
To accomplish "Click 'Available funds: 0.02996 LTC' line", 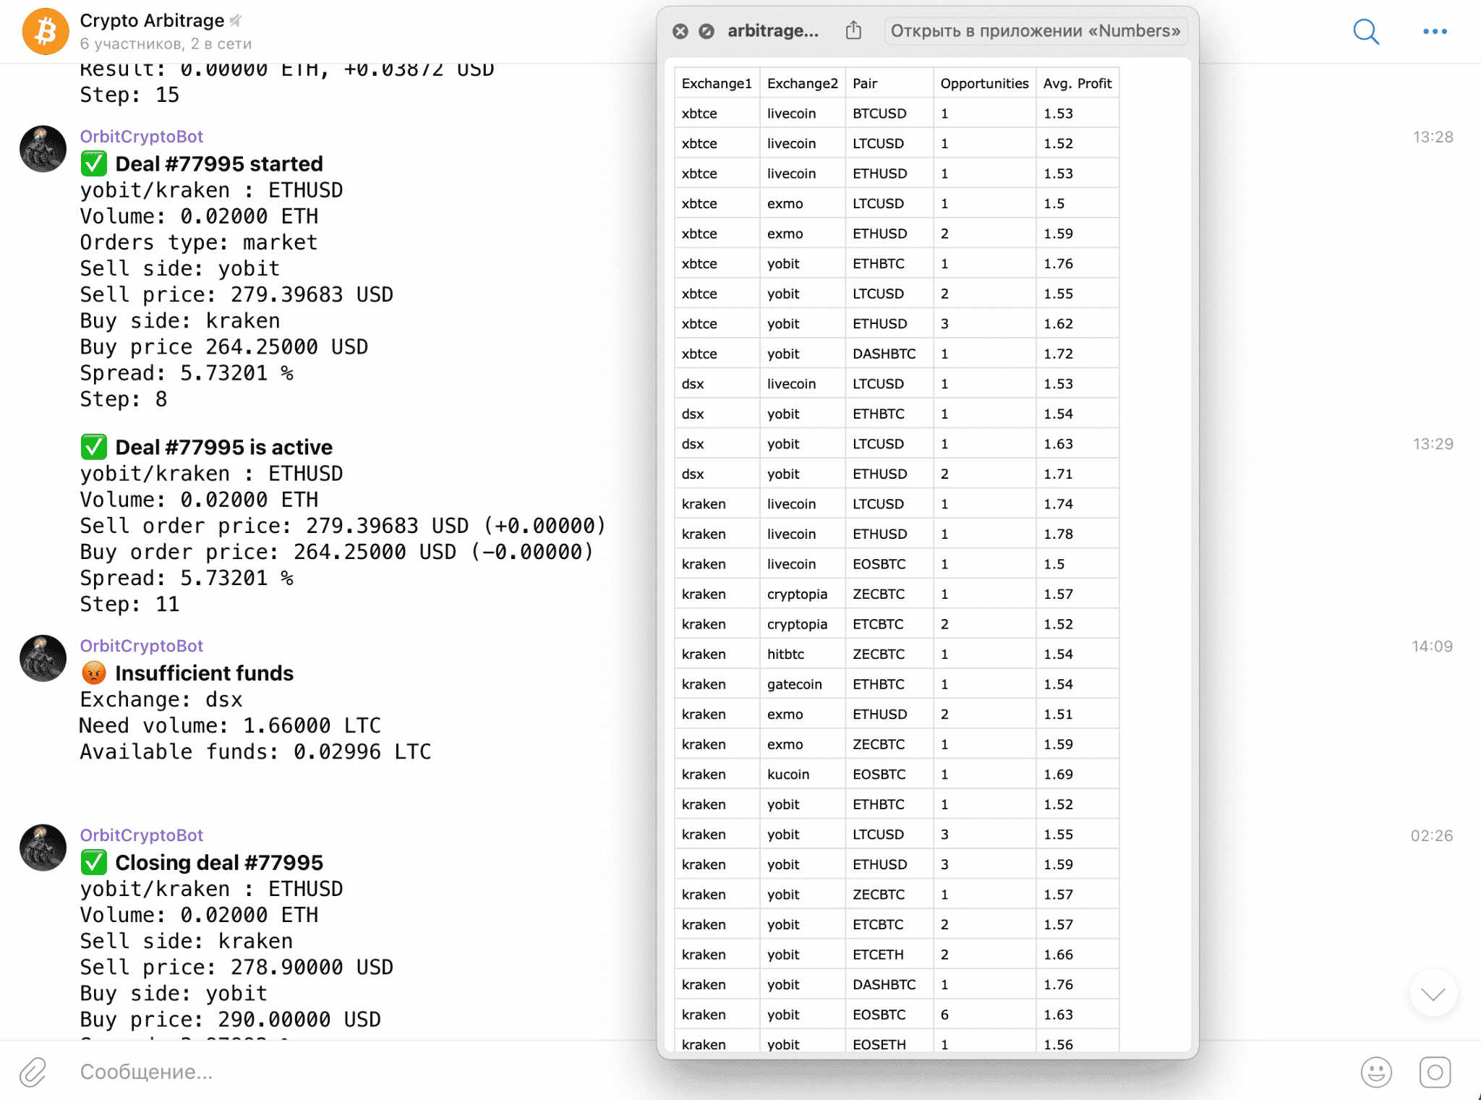I will 255,752.
